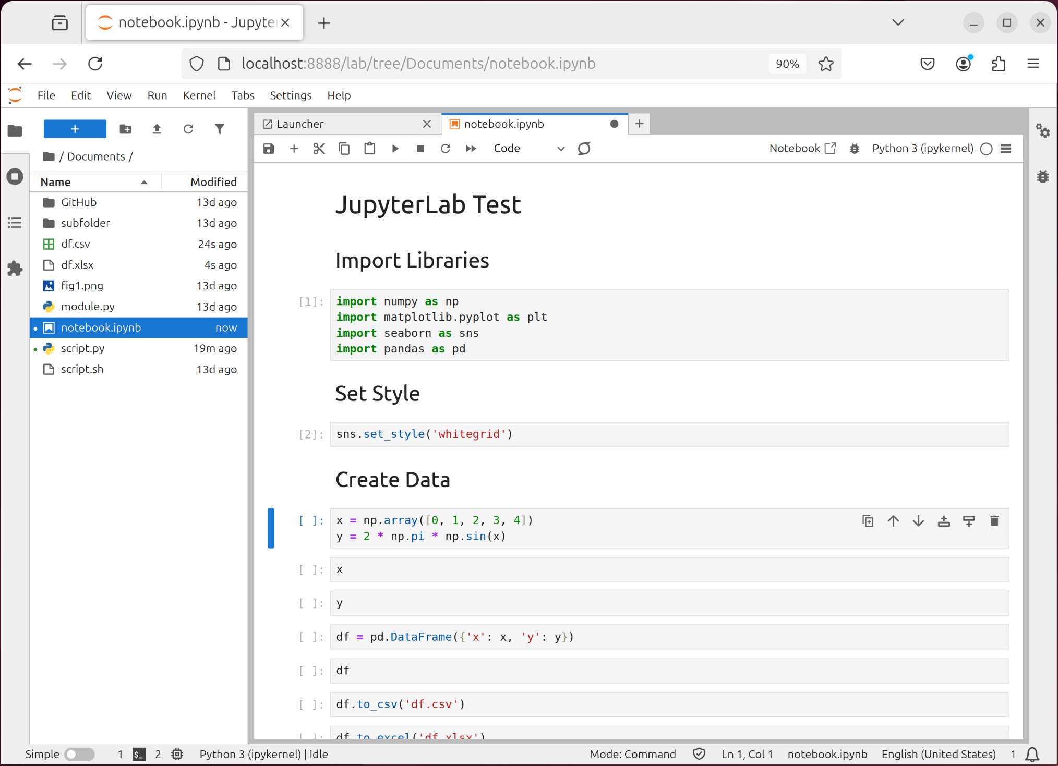This screenshot has width=1058, height=766.
Task: Add a new launcher tab with plus button
Action: pyautogui.click(x=639, y=124)
